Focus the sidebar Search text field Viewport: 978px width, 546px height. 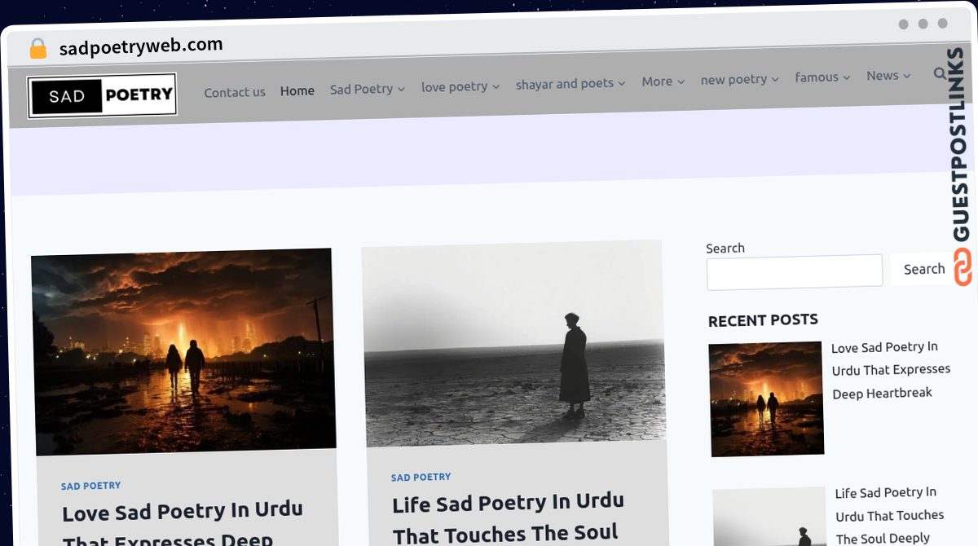coord(795,271)
